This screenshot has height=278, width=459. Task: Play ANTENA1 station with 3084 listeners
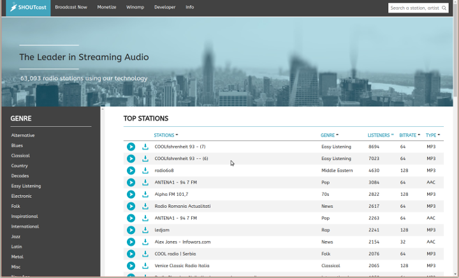[131, 182]
